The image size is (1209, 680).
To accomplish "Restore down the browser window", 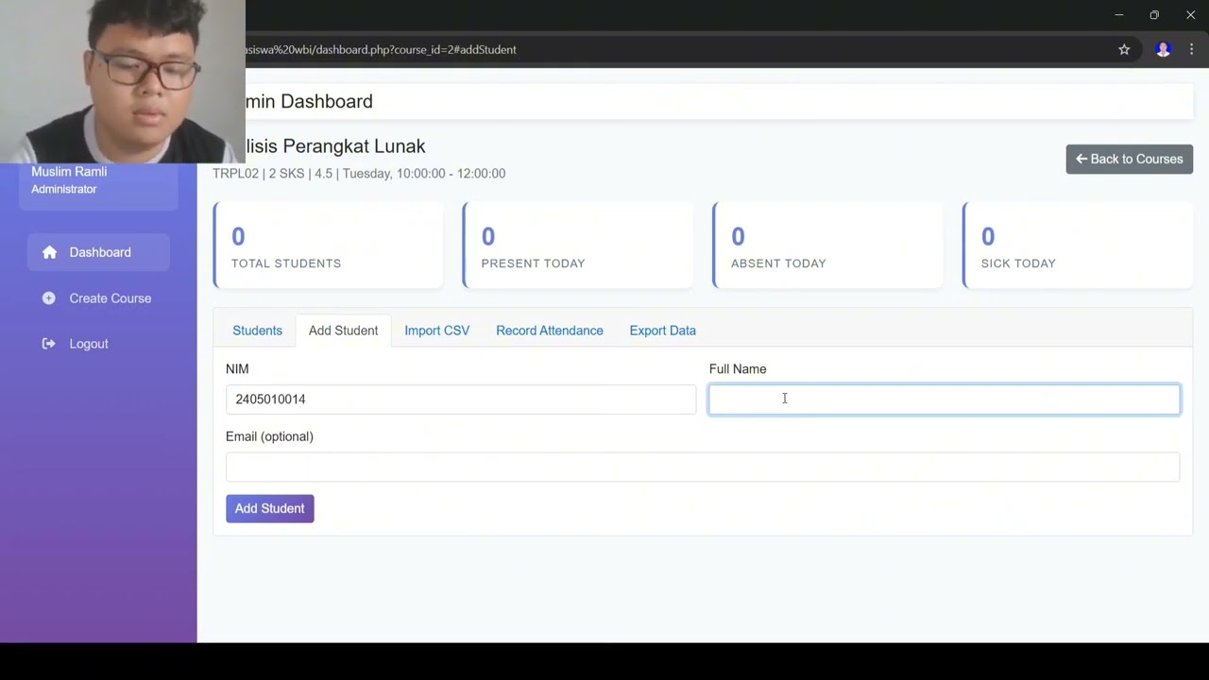I will pos(1154,15).
